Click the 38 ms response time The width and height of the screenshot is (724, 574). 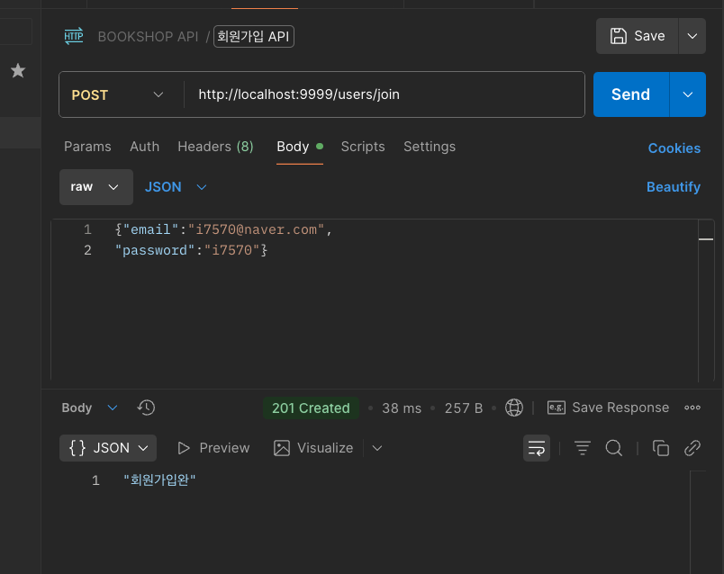click(402, 408)
